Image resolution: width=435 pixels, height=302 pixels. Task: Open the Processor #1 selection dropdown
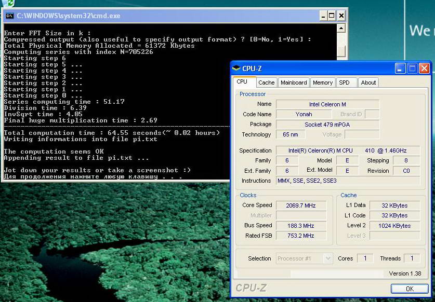[304, 258]
